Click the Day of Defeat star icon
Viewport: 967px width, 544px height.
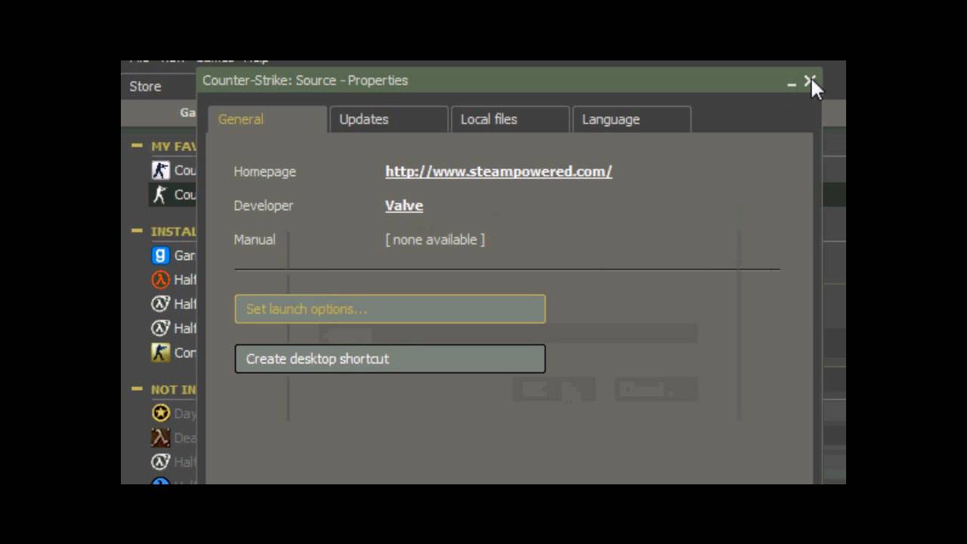(x=160, y=413)
